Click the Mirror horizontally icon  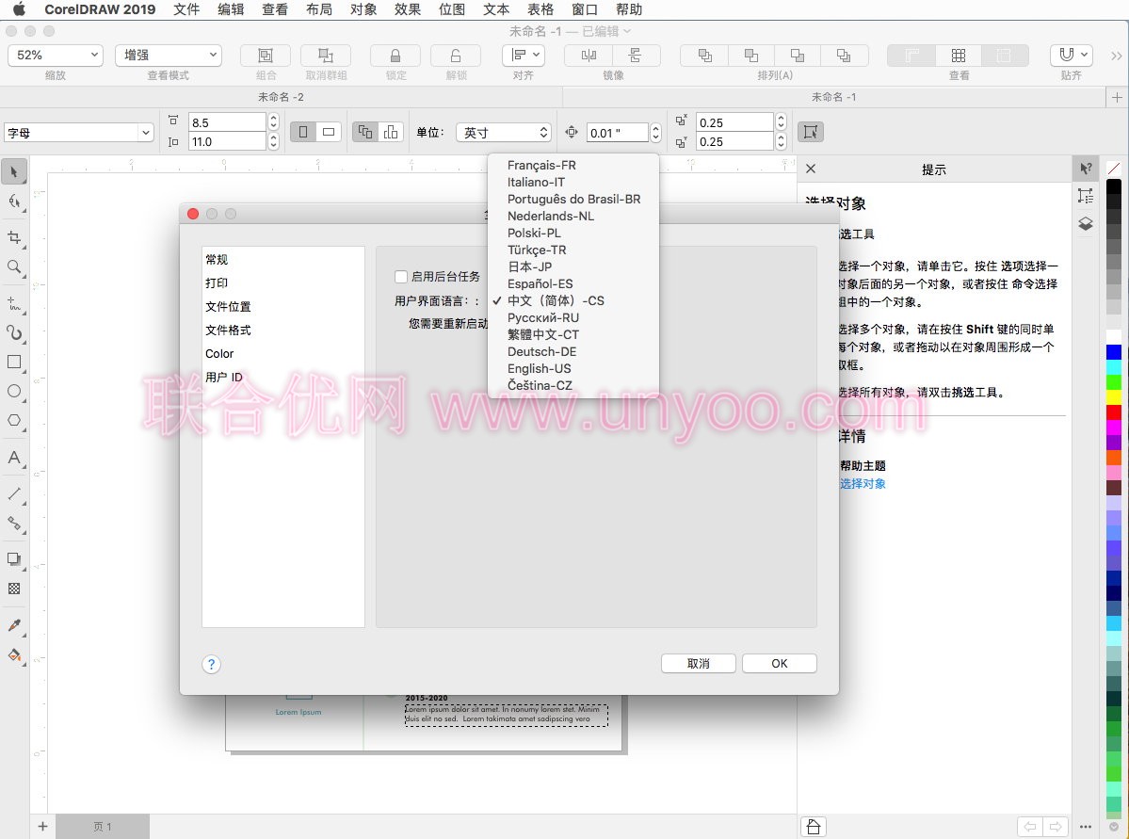click(589, 56)
